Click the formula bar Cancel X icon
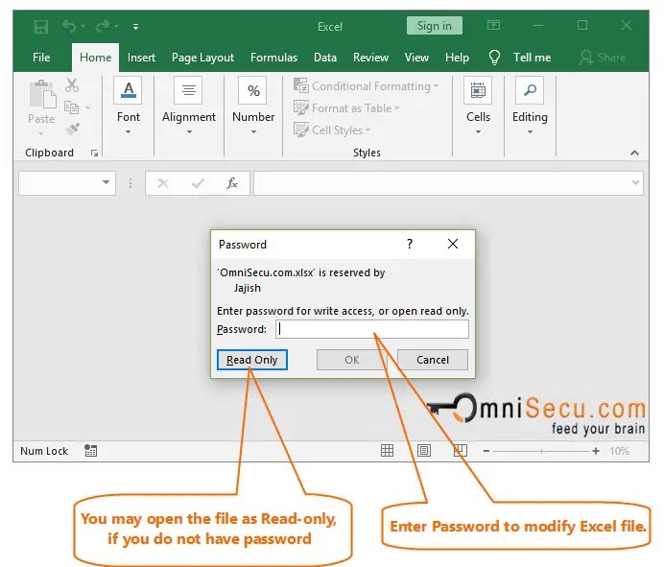Screen dimensions: 664x567 click(163, 183)
